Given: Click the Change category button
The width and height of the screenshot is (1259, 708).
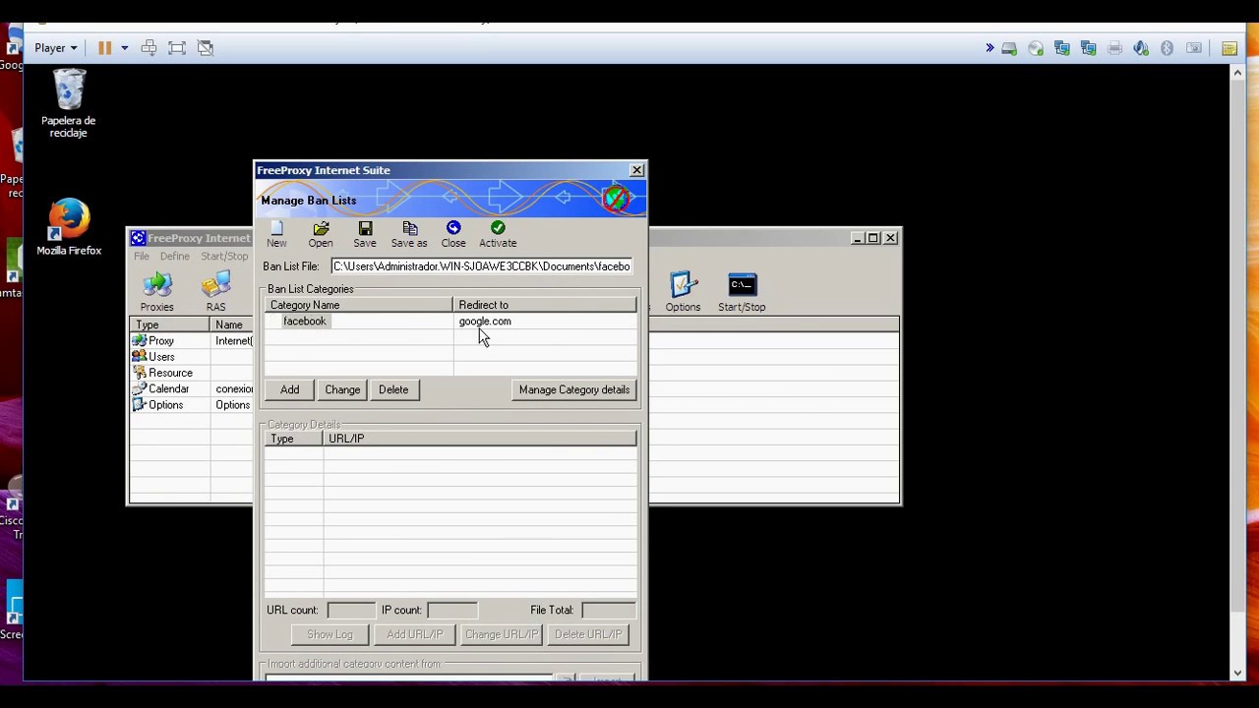Looking at the screenshot, I should click(342, 389).
